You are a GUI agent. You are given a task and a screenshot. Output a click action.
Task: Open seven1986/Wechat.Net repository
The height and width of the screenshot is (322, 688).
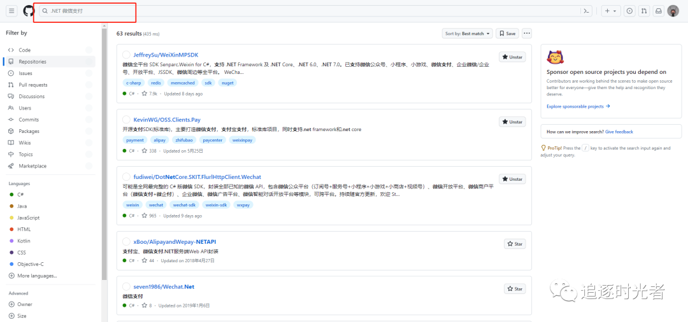164,287
